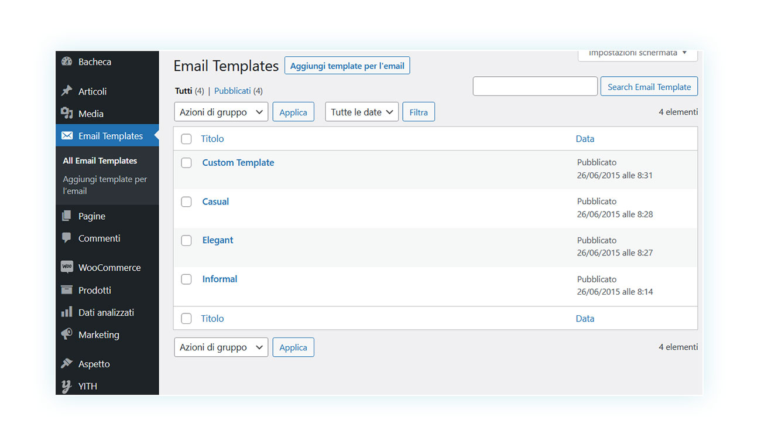Viewport: 761px width, 447px height.
Task: Open YITH menu item
Action: [107, 386]
